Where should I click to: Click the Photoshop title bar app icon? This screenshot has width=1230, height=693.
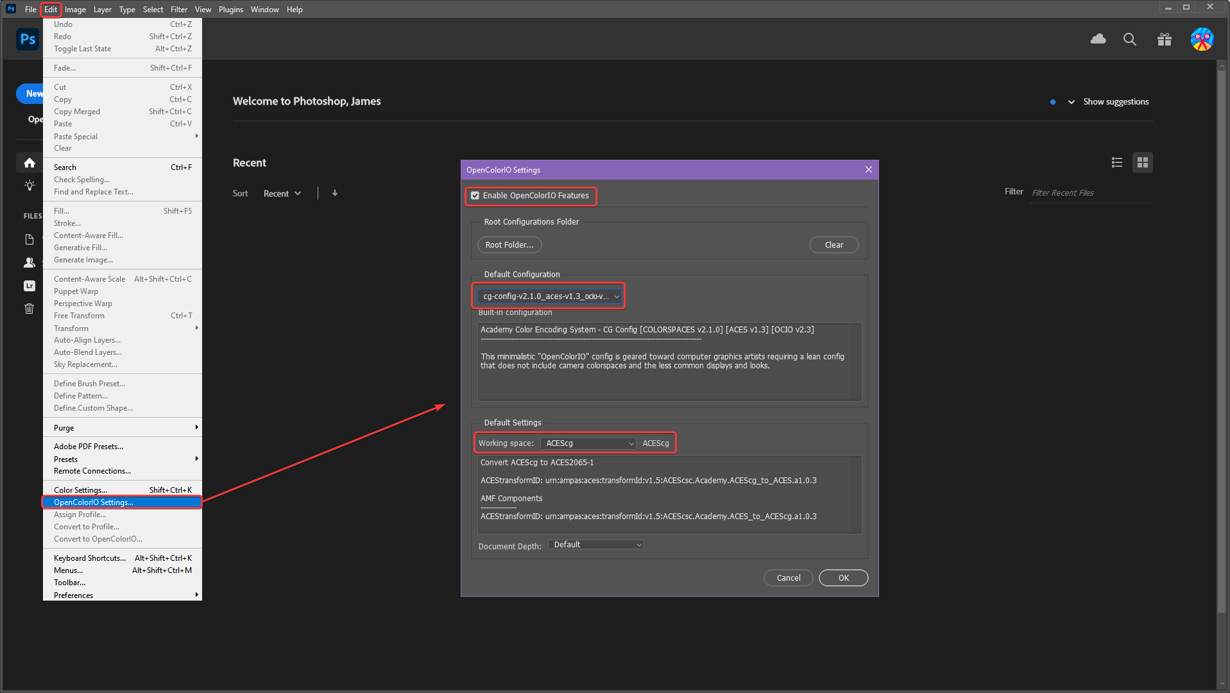pyautogui.click(x=11, y=9)
